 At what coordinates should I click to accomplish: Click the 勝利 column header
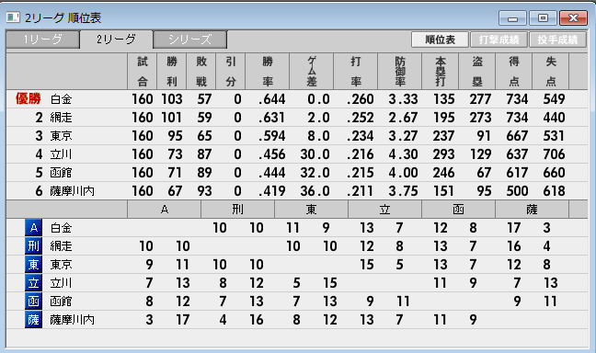[x=172, y=72]
